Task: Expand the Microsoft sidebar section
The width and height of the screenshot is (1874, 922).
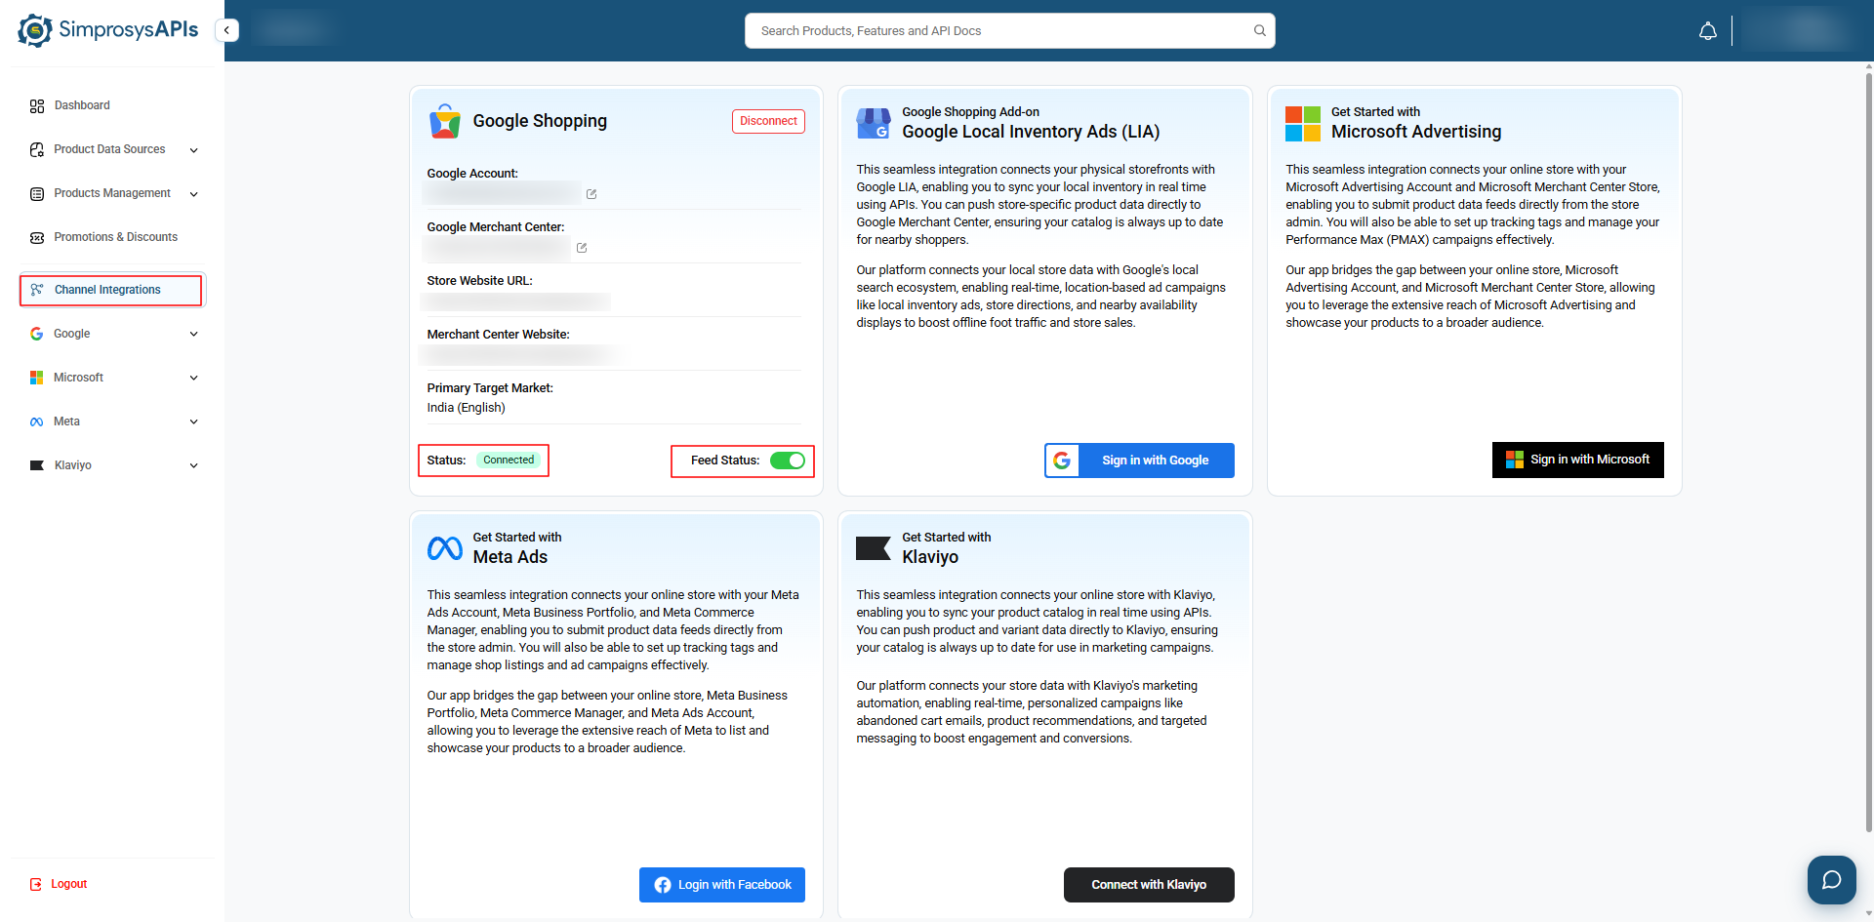Action: [x=194, y=378]
